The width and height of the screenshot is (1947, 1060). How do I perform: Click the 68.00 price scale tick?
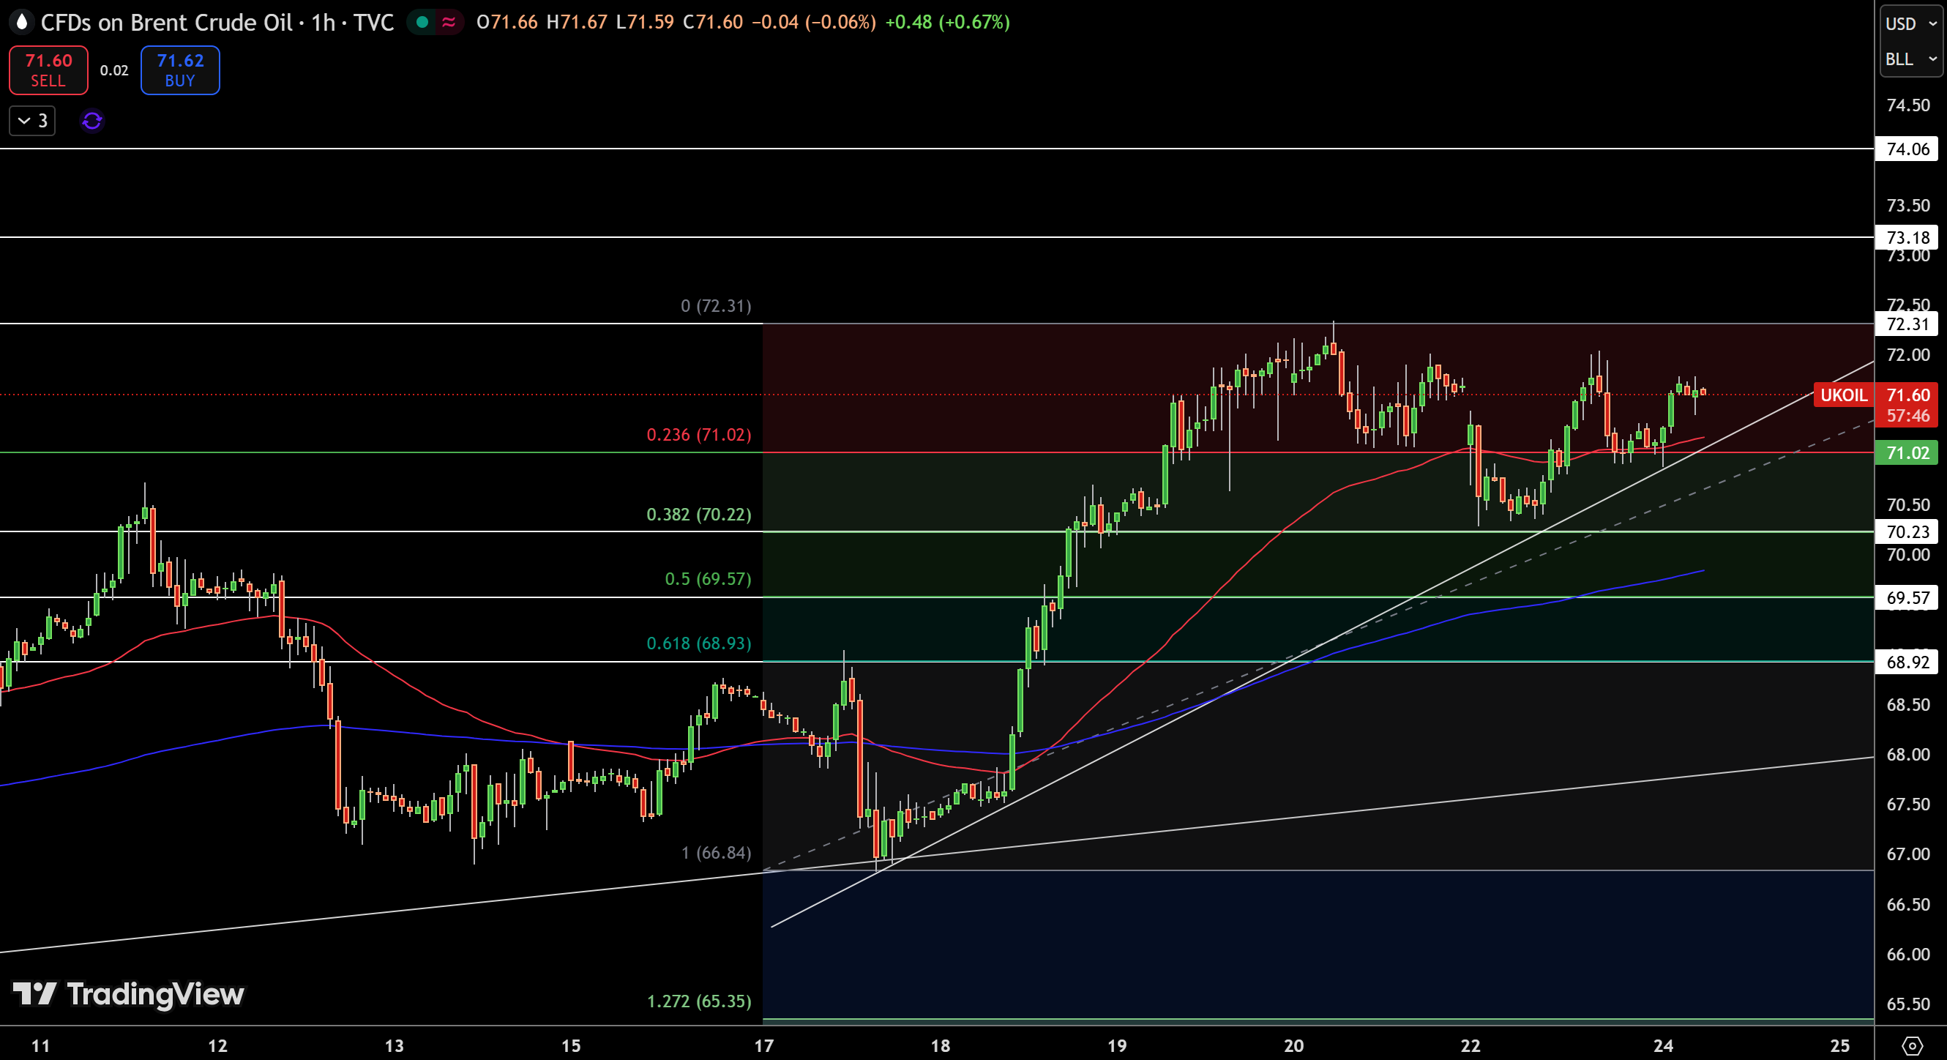[x=1907, y=755]
